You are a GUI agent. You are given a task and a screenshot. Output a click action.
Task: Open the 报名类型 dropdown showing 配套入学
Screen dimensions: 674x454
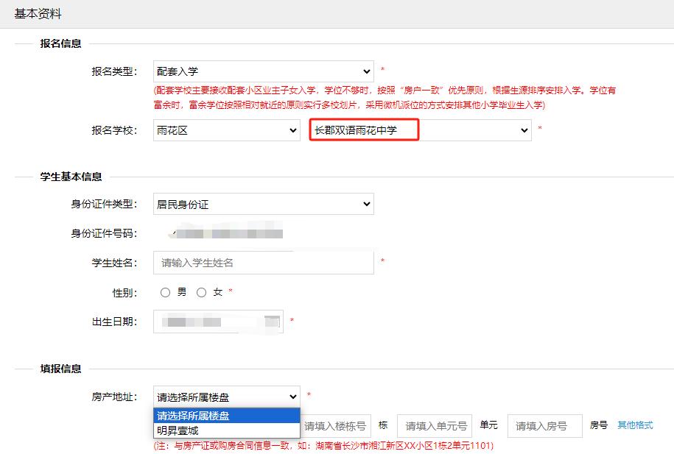tap(263, 71)
